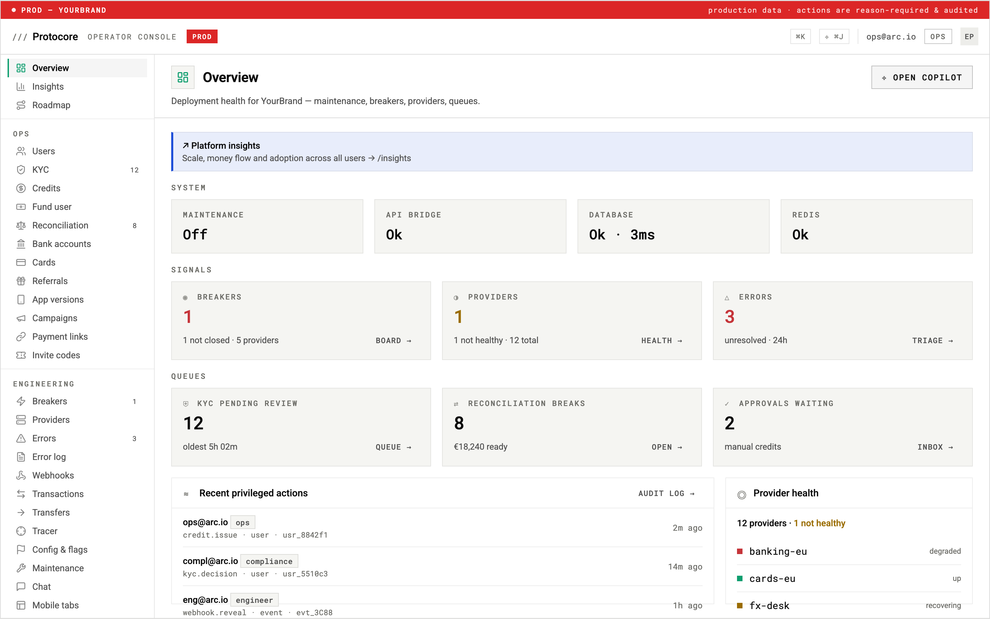The height and width of the screenshot is (619, 990).
Task: Click the Fund user banknote icon
Action: click(21, 207)
